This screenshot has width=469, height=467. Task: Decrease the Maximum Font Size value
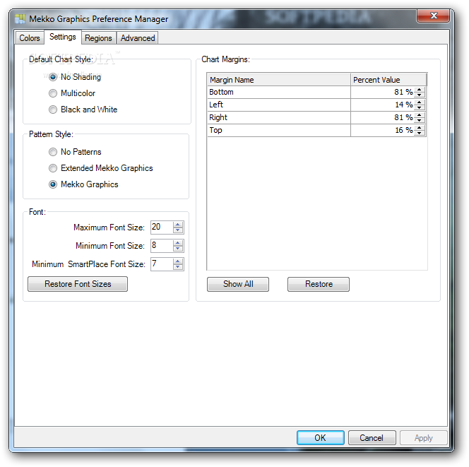pos(178,230)
